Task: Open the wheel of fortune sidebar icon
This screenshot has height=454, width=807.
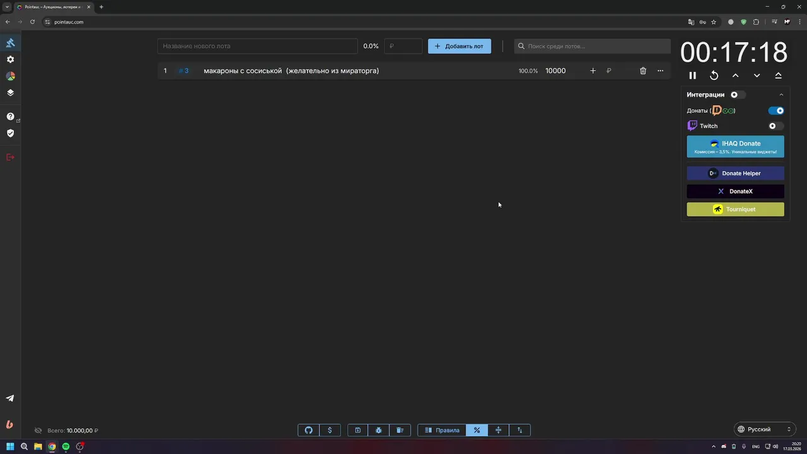Action: coord(10,76)
